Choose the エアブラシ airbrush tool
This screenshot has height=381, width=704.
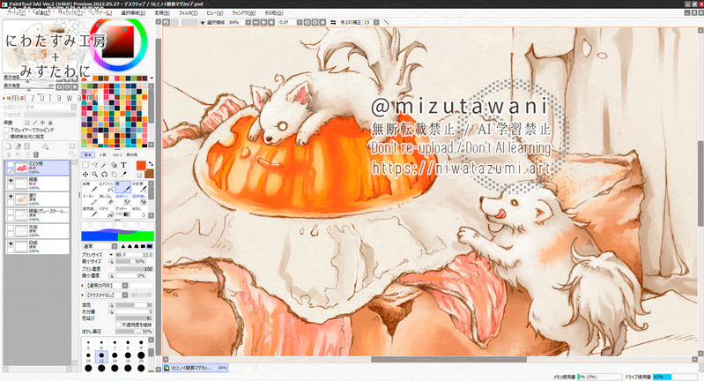coord(107,187)
